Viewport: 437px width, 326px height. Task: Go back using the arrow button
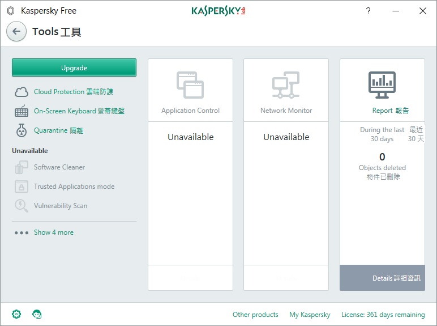click(x=16, y=31)
